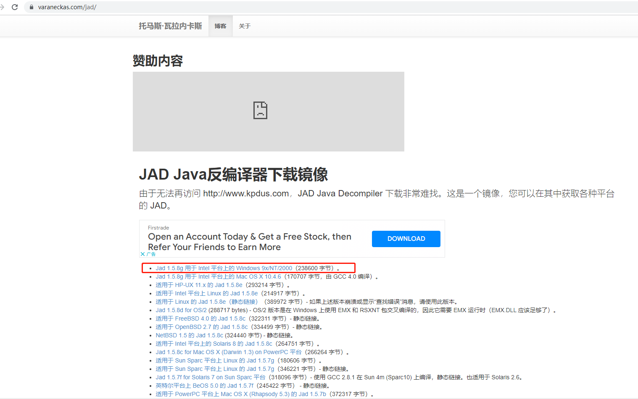Click the blue DOWNLOAD ad button
The width and height of the screenshot is (638, 399).
406,239
